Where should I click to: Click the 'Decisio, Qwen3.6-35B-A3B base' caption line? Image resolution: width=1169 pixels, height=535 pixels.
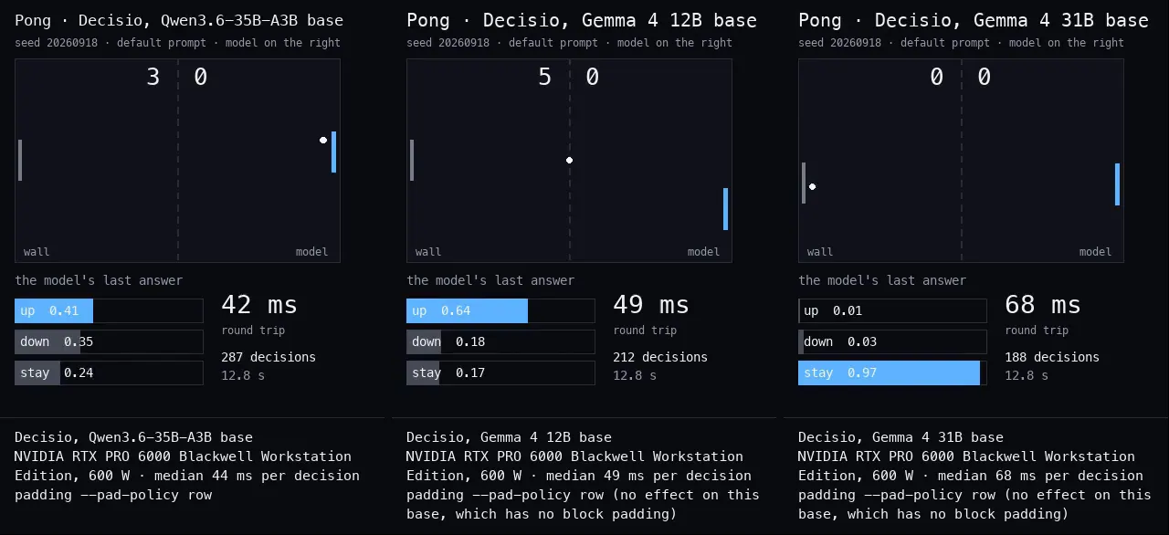click(134, 437)
